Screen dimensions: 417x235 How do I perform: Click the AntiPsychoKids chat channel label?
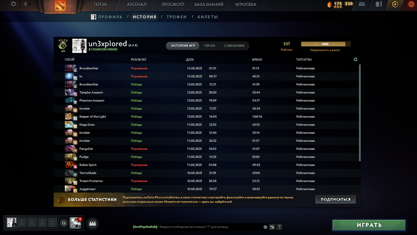click(x=145, y=227)
